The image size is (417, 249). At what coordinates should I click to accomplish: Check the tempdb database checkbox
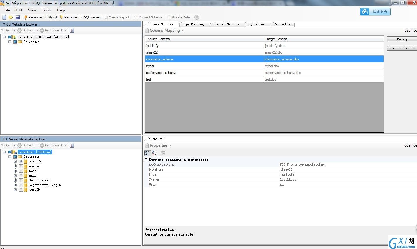[21, 190]
